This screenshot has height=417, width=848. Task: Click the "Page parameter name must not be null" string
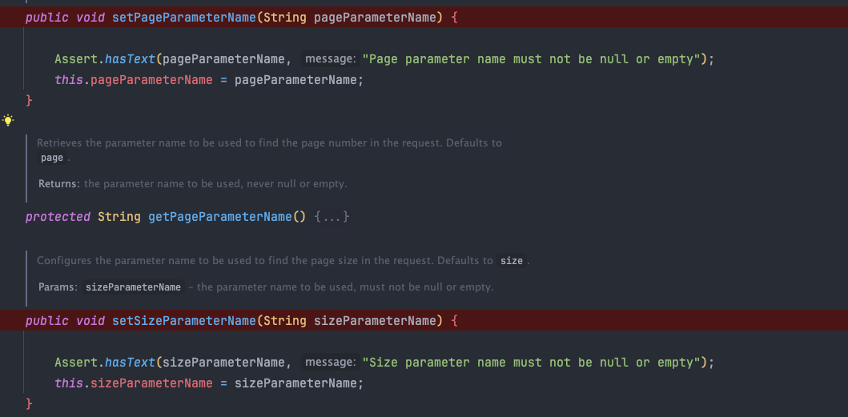531,59
